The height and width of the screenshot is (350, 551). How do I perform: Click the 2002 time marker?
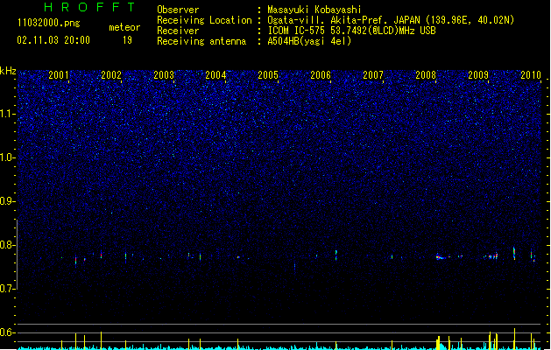tap(111, 74)
